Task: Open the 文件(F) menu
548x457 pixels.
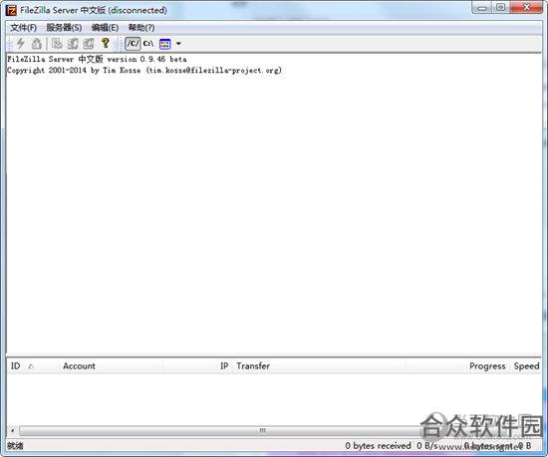Action: pyautogui.click(x=24, y=28)
